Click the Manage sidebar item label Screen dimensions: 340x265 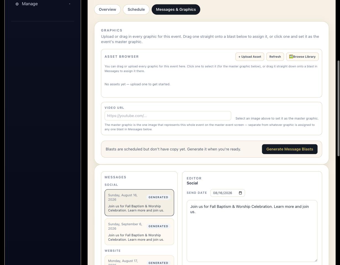point(30,4)
